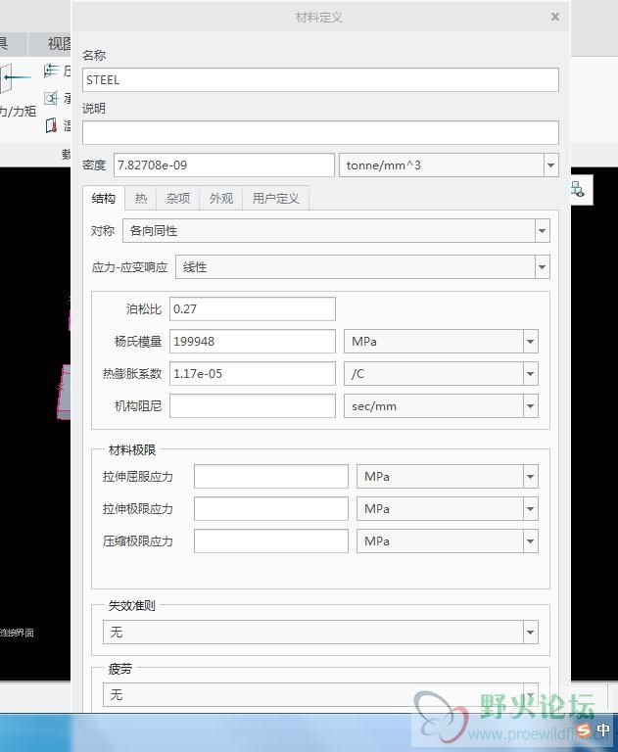
Task: Switch to the 用户定义 tab
Action: coord(276,198)
